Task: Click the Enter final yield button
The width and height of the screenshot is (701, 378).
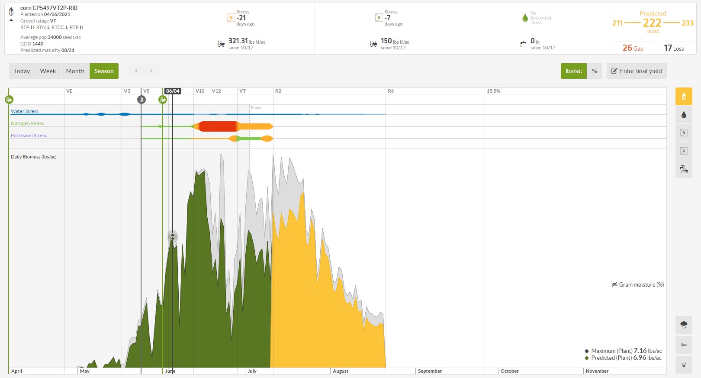Action: pyautogui.click(x=636, y=71)
